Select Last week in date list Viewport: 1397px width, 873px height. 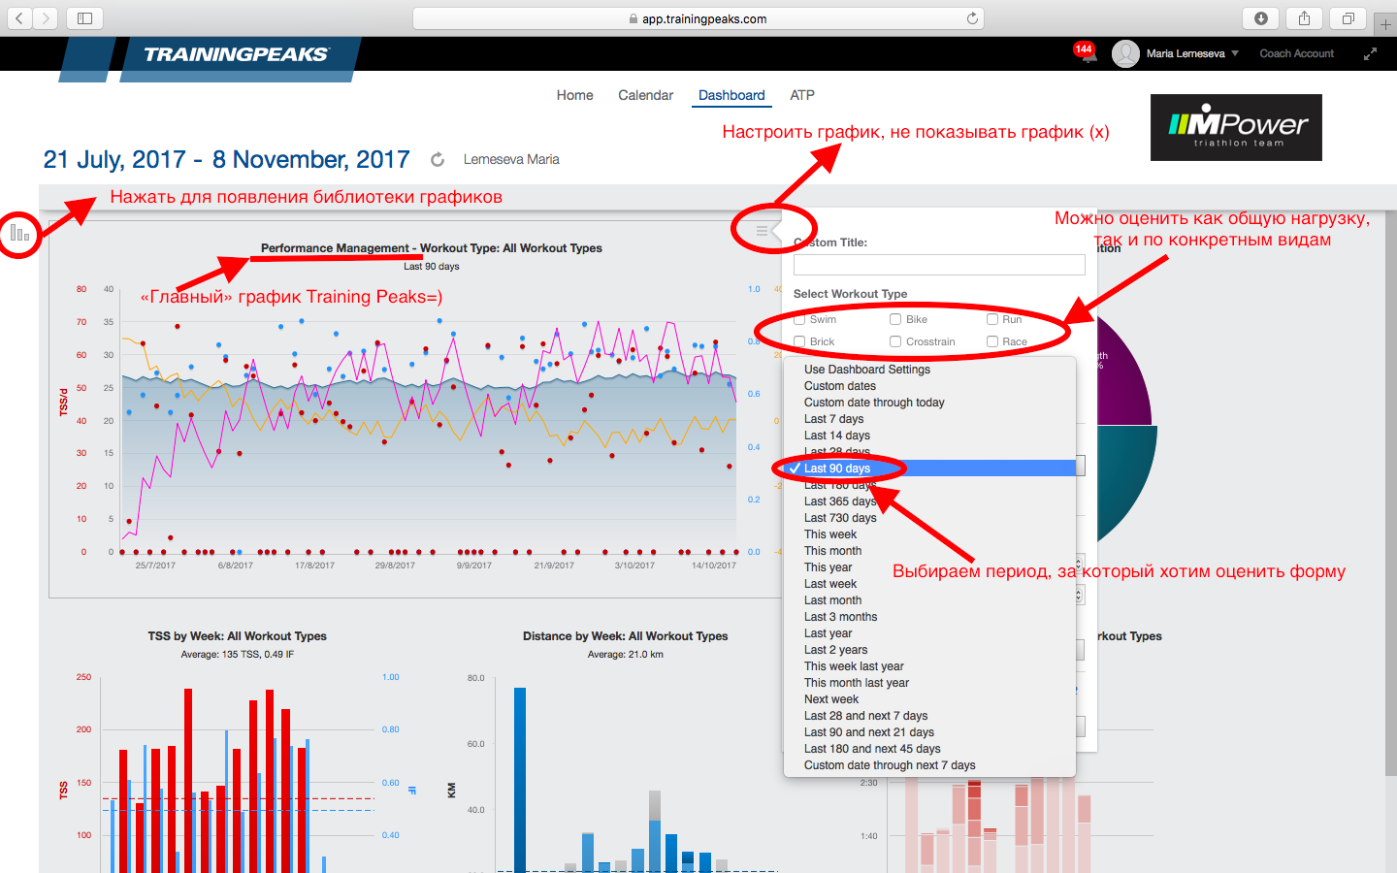pyautogui.click(x=929, y=584)
